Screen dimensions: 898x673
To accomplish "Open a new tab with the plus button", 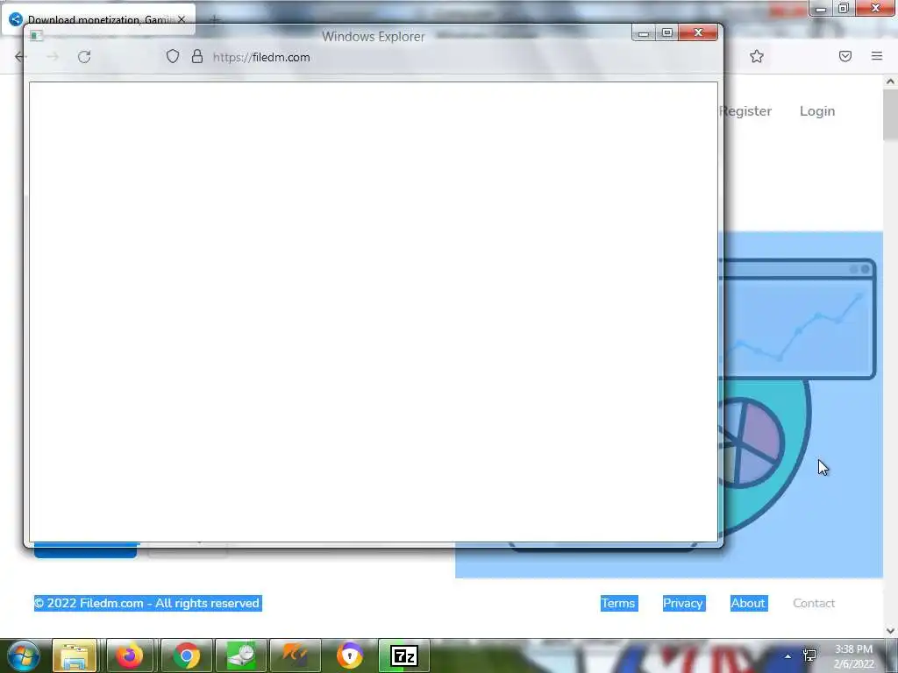I will coord(215,20).
